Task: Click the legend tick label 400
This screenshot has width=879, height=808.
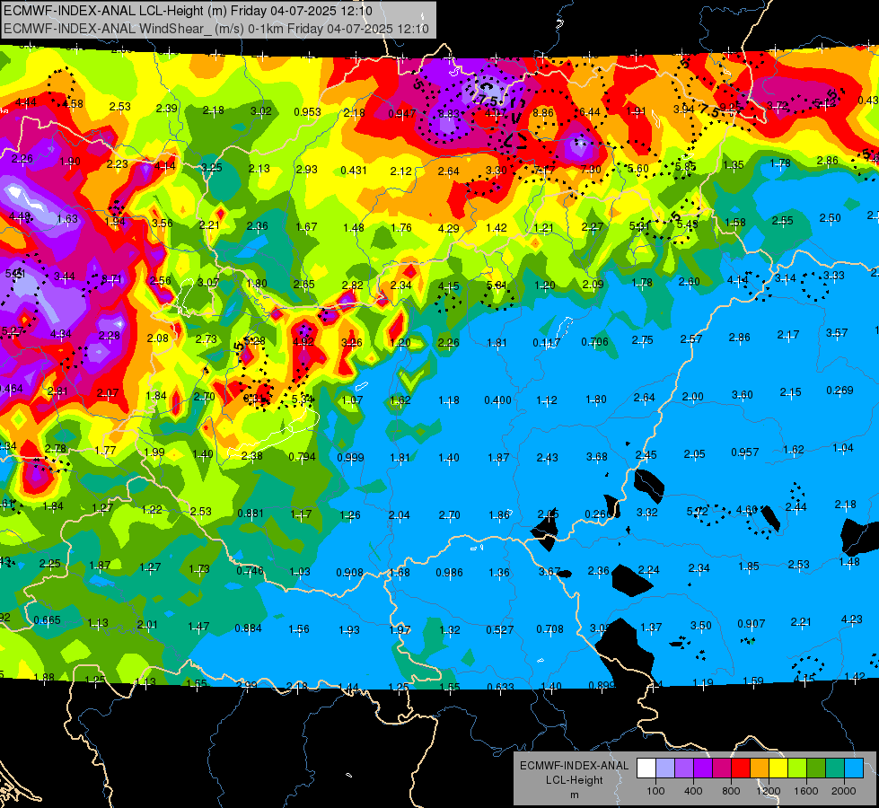Action: [693, 791]
